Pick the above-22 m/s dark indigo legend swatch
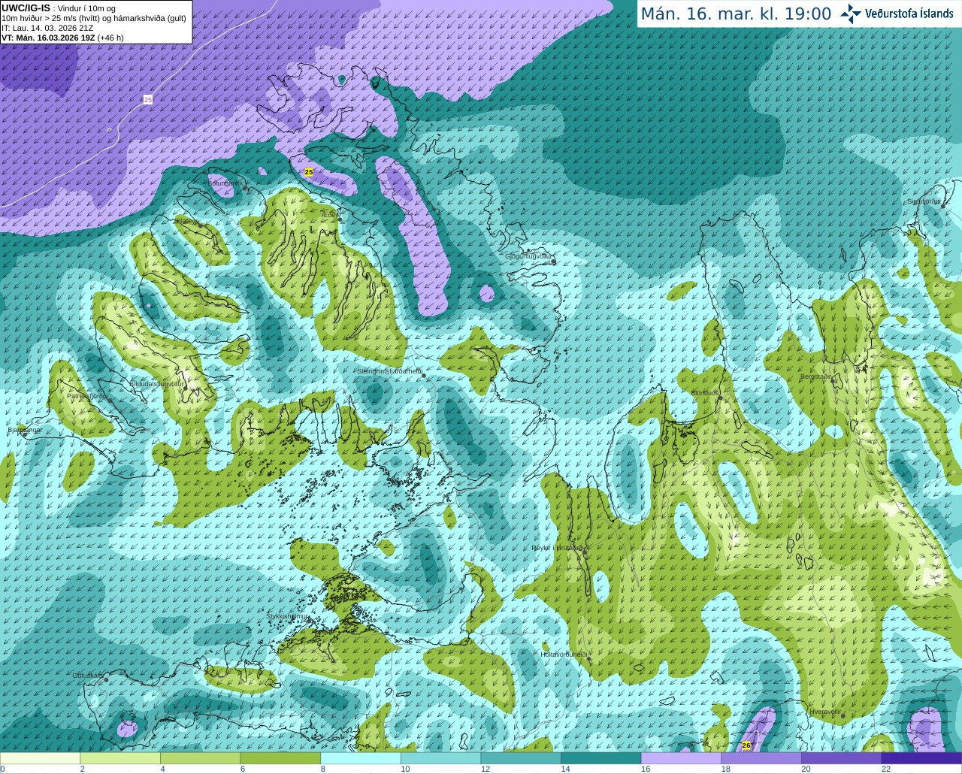The width and height of the screenshot is (962, 774). point(921,758)
